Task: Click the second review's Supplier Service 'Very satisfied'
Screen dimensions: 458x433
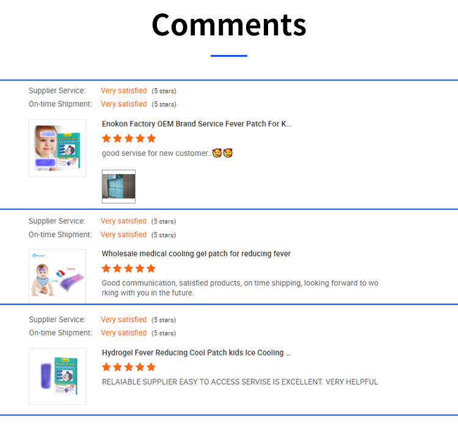Action: pyautogui.click(x=124, y=222)
